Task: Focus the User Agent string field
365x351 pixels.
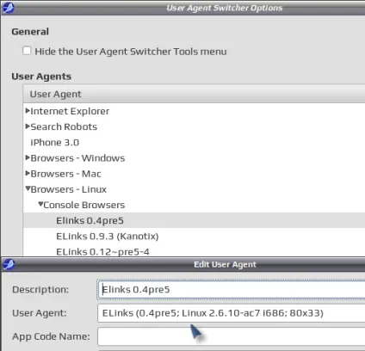Action: pos(232,313)
